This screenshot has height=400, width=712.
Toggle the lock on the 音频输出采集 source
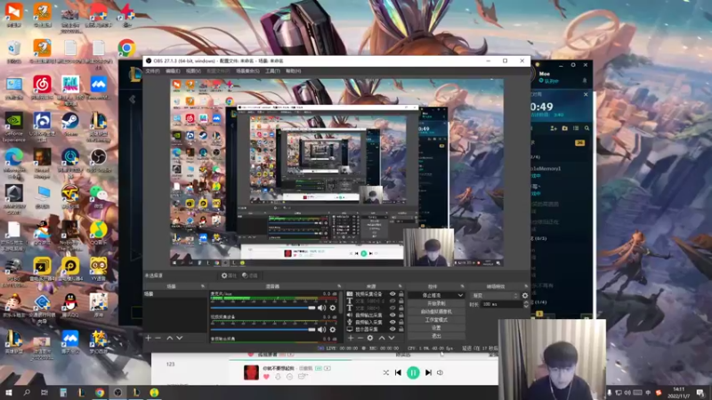coord(401,316)
